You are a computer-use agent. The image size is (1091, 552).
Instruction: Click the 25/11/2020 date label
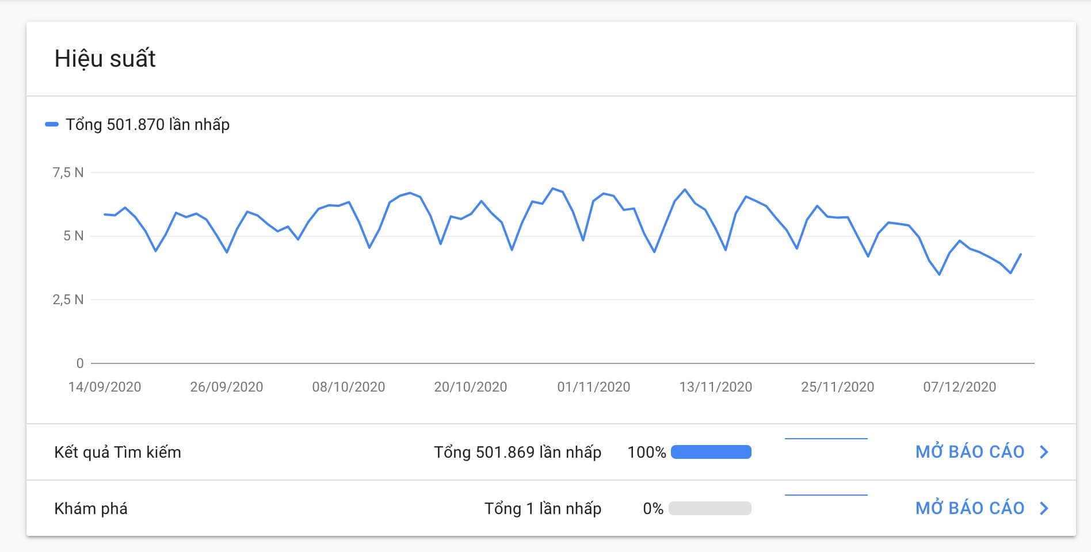837,387
